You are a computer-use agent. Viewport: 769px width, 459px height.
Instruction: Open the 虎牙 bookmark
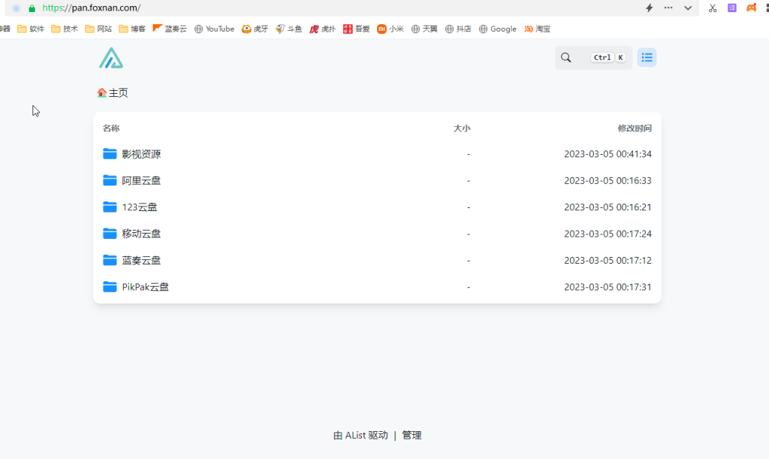(x=255, y=29)
